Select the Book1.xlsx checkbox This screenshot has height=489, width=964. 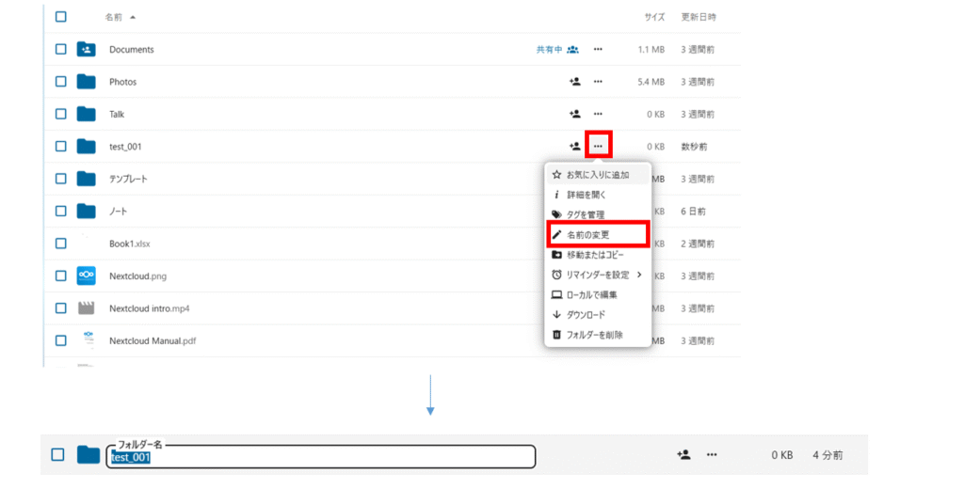pyautogui.click(x=61, y=243)
